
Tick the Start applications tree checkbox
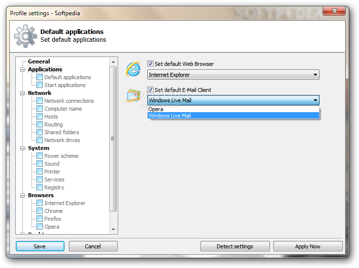coord(39,85)
